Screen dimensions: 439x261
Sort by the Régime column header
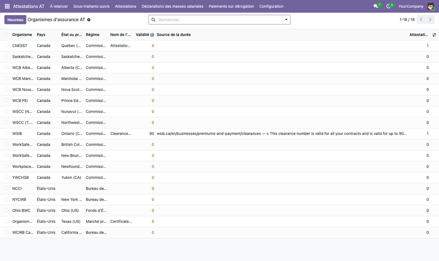pyautogui.click(x=93, y=35)
